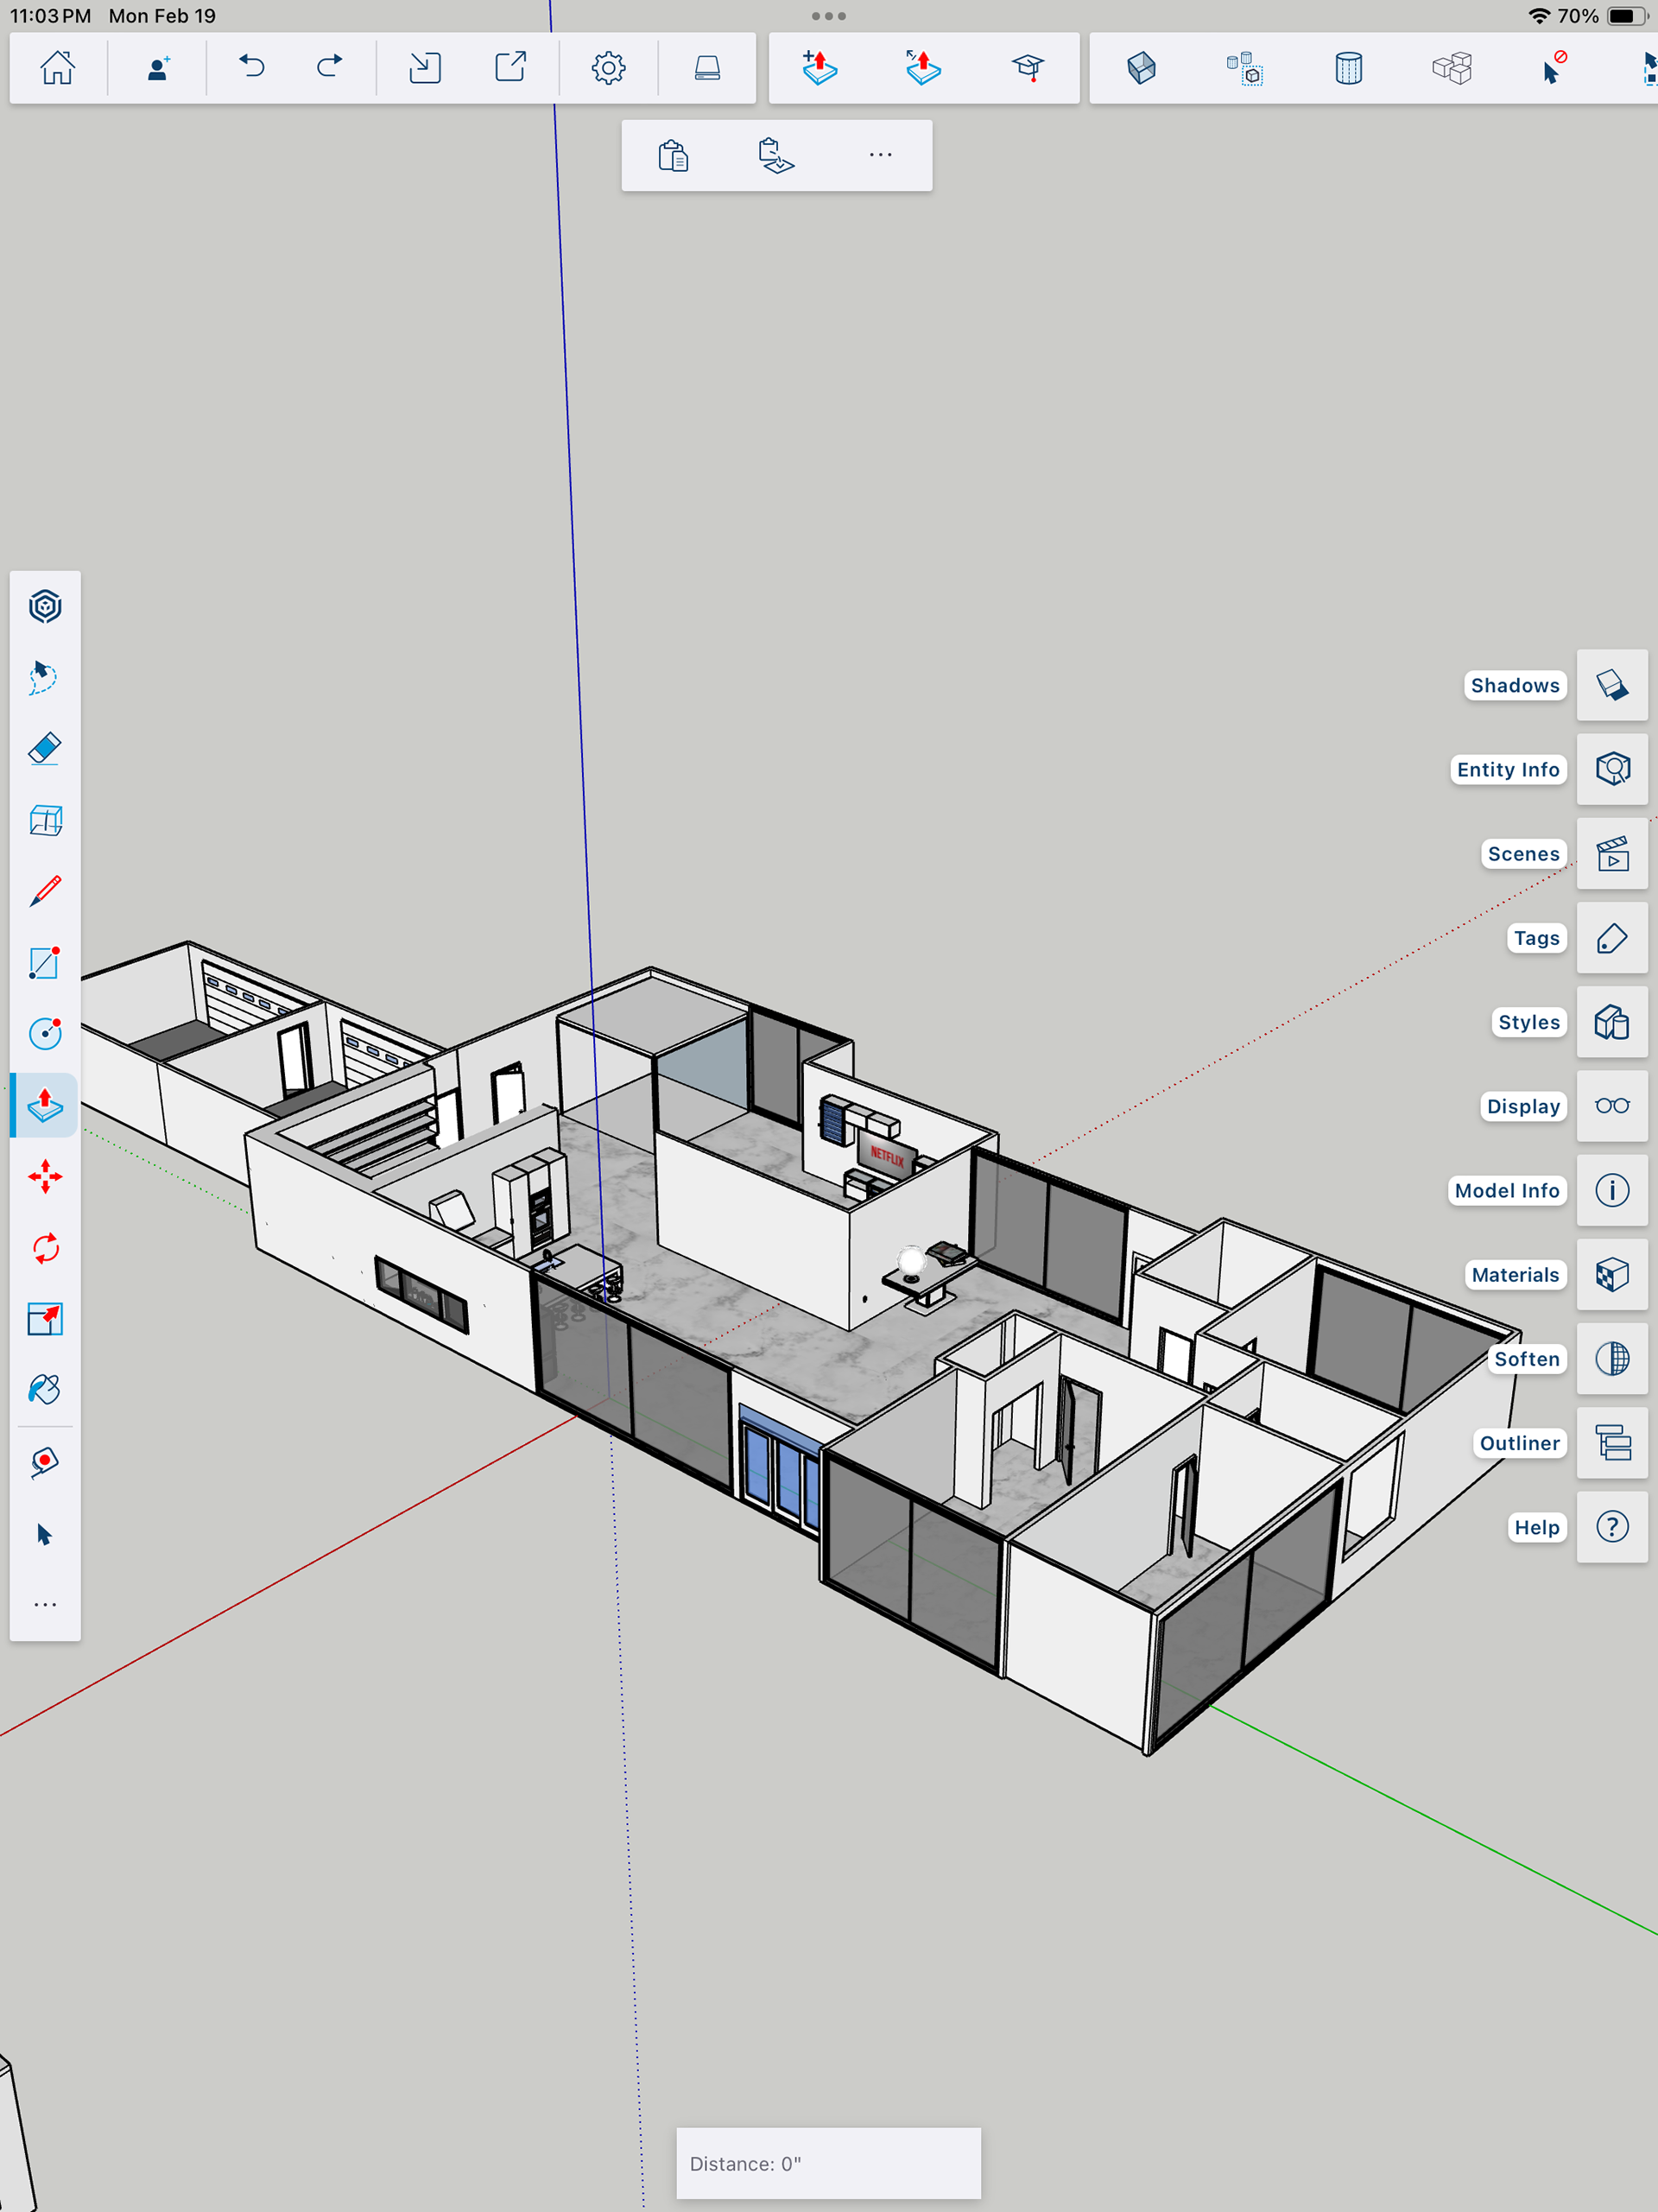Viewport: 1658px width, 2212px height.
Task: Click the Entity Info label
Action: (x=1507, y=769)
